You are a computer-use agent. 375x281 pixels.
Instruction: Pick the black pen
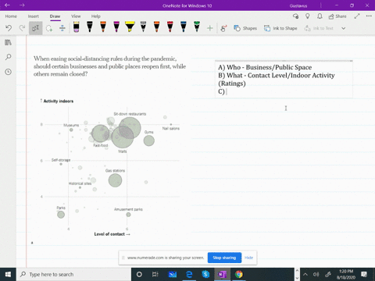coord(90,27)
